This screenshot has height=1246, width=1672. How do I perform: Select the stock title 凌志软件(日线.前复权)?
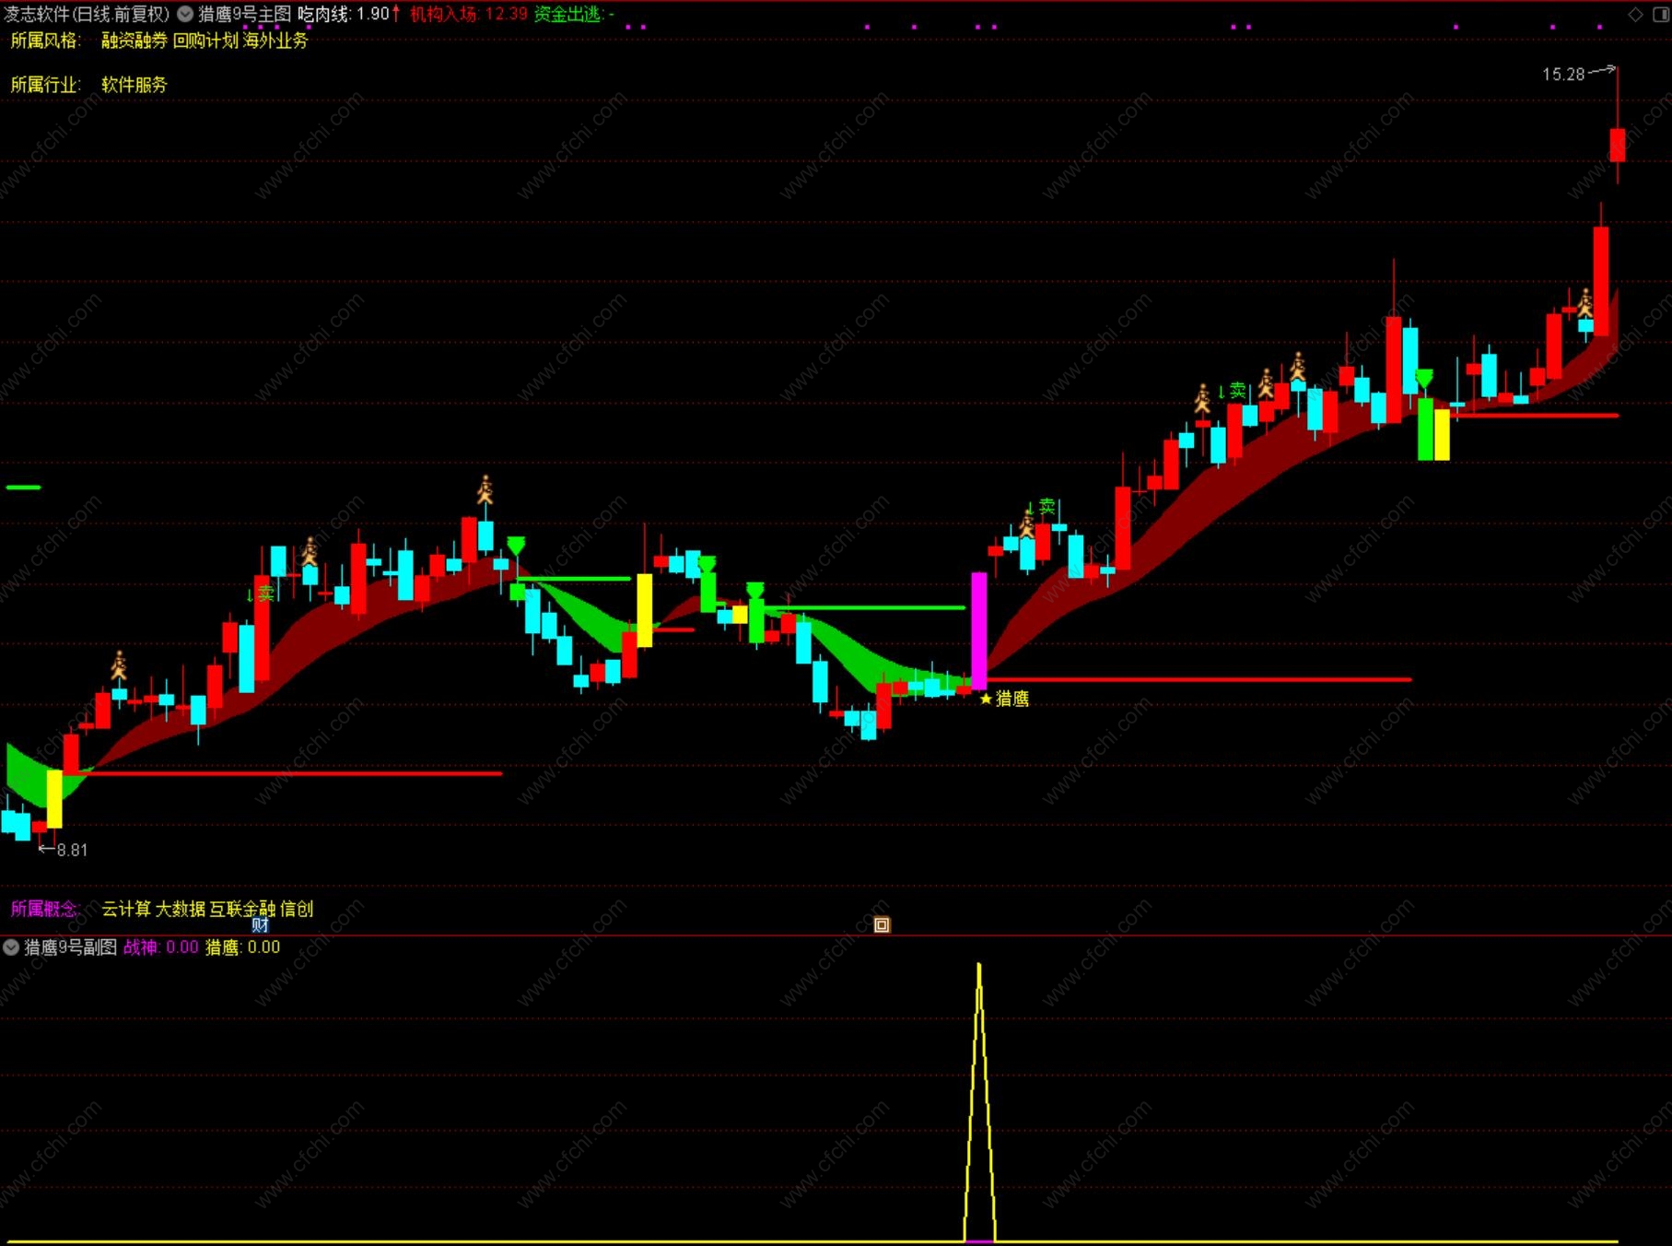coord(88,14)
